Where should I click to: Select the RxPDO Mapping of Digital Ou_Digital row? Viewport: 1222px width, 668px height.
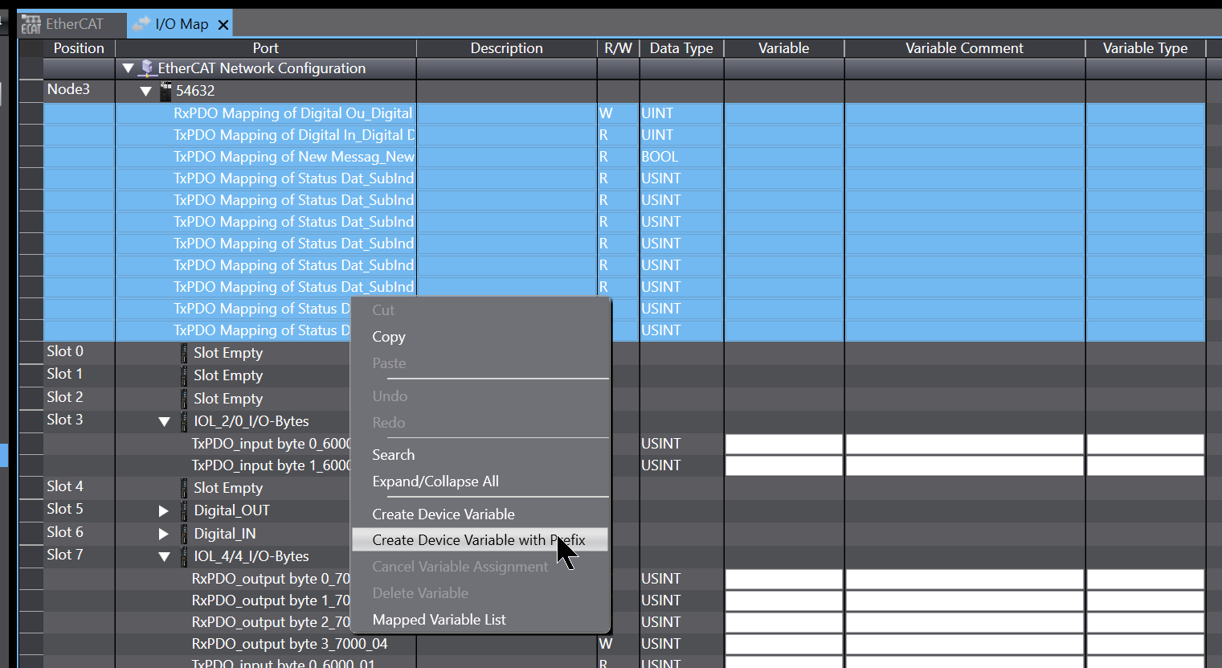(293, 113)
